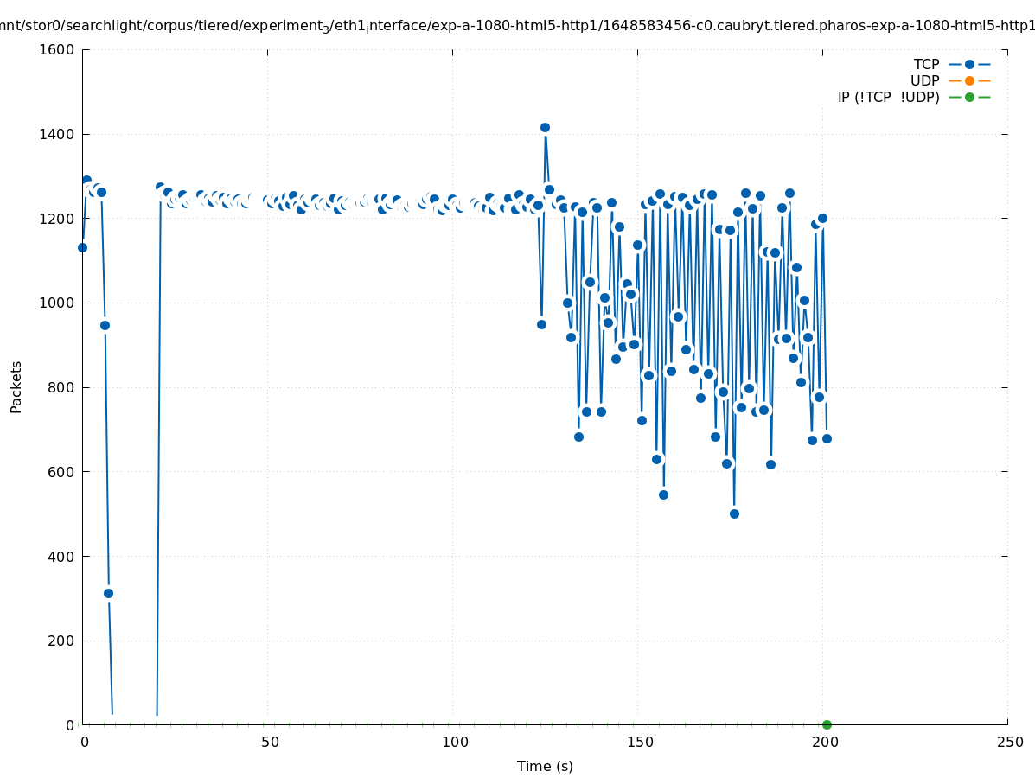This screenshot has height=778, width=1035.
Task: Click the 150 x-axis tick label
Action: (639, 742)
